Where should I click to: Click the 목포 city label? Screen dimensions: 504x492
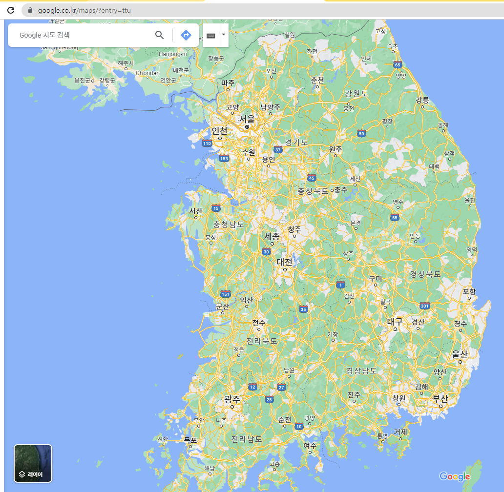(x=190, y=440)
